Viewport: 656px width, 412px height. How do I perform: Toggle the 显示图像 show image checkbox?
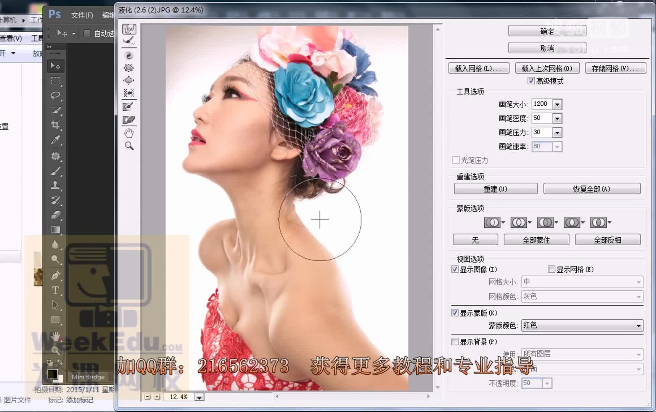455,269
